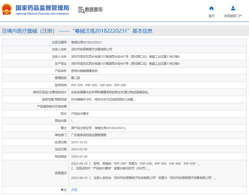Click the 变更情况 row label
The image size is (249, 196).
61,173
